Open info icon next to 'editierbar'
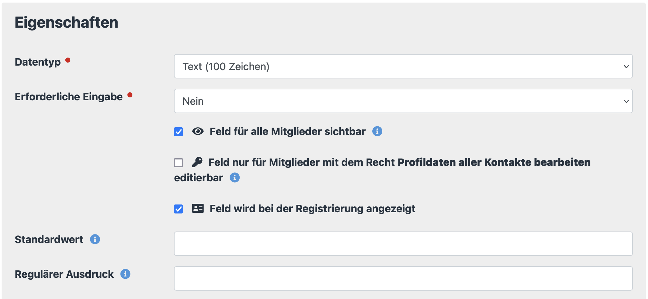 tap(234, 177)
